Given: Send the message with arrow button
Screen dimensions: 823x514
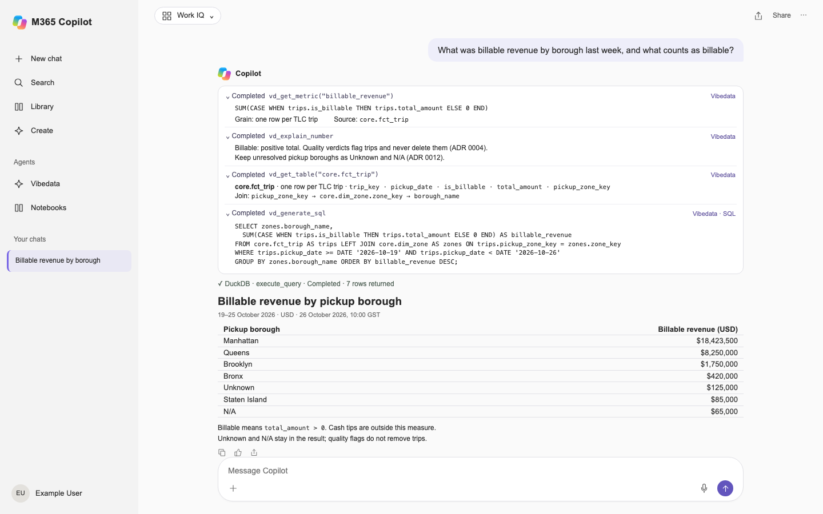Looking at the screenshot, I should point(725,488).
